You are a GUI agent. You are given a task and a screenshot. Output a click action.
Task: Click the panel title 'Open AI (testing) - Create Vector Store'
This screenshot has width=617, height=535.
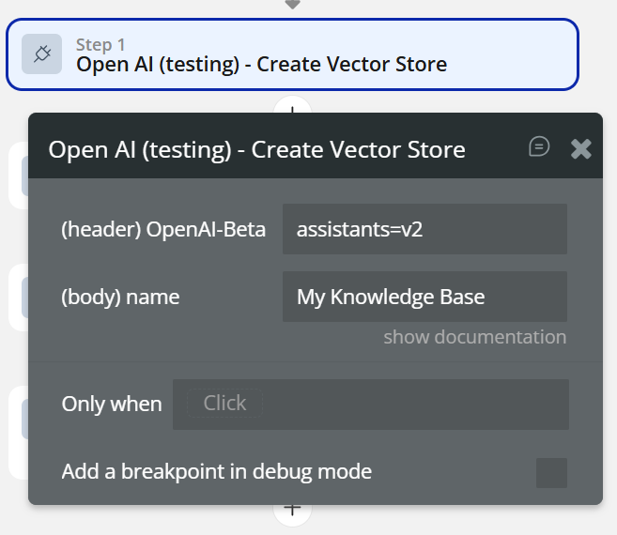click(256, 149)
